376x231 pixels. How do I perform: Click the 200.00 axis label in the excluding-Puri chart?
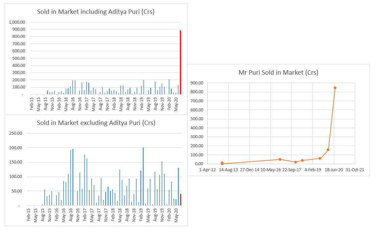click(x=16, y=148)
